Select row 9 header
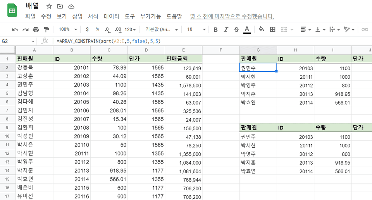This screenshot has height=200, width=372. coord(7,128)
